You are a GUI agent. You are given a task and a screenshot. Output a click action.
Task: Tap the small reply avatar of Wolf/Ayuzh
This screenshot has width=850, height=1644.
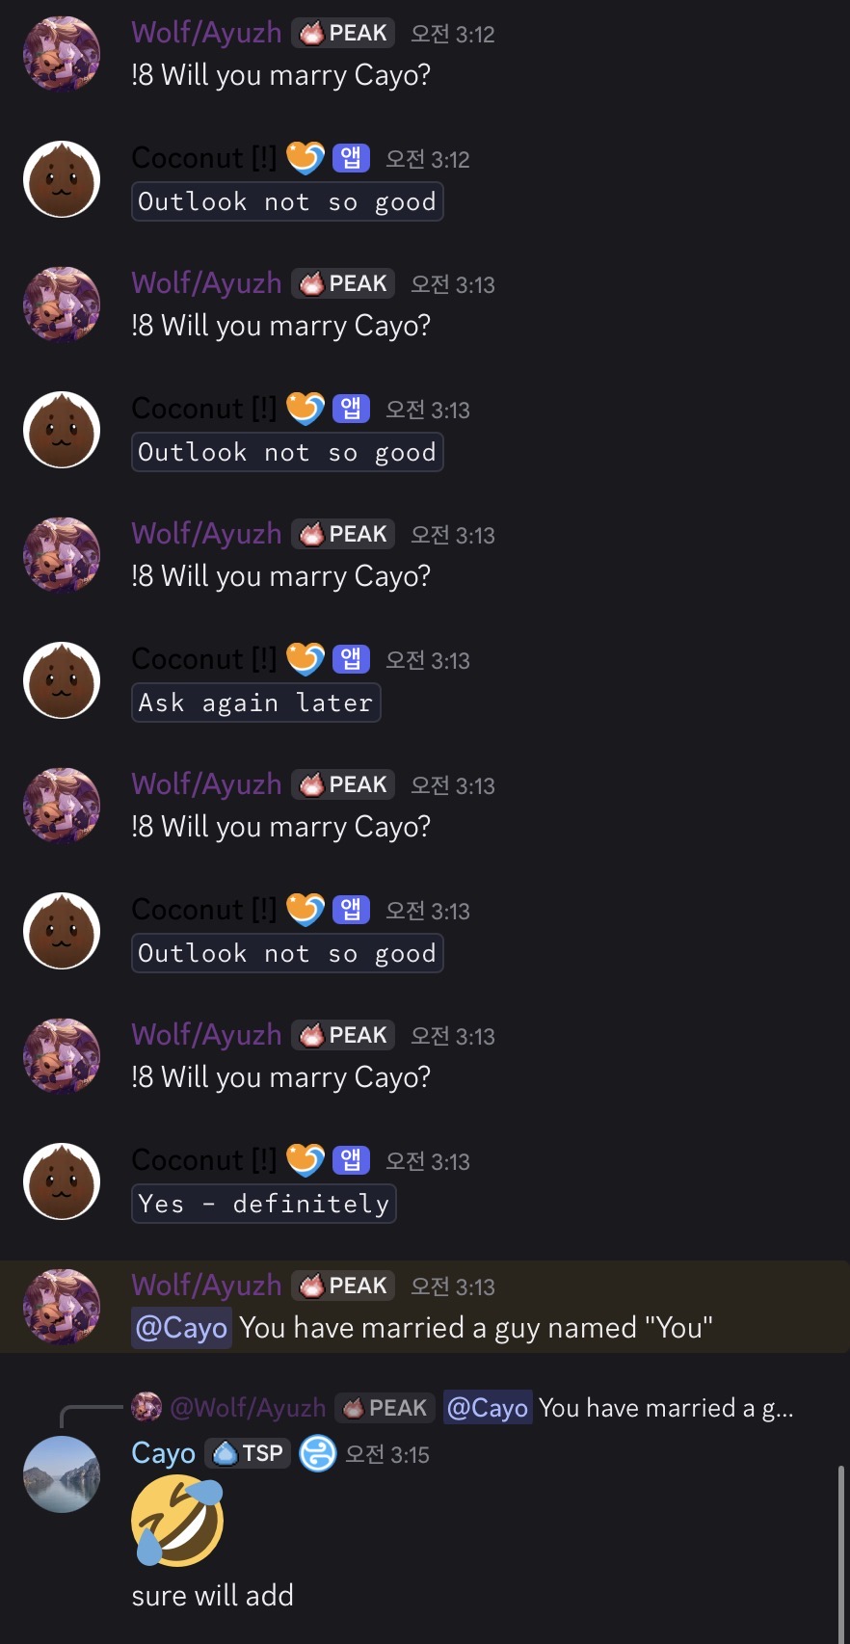tap(146, 1407)
